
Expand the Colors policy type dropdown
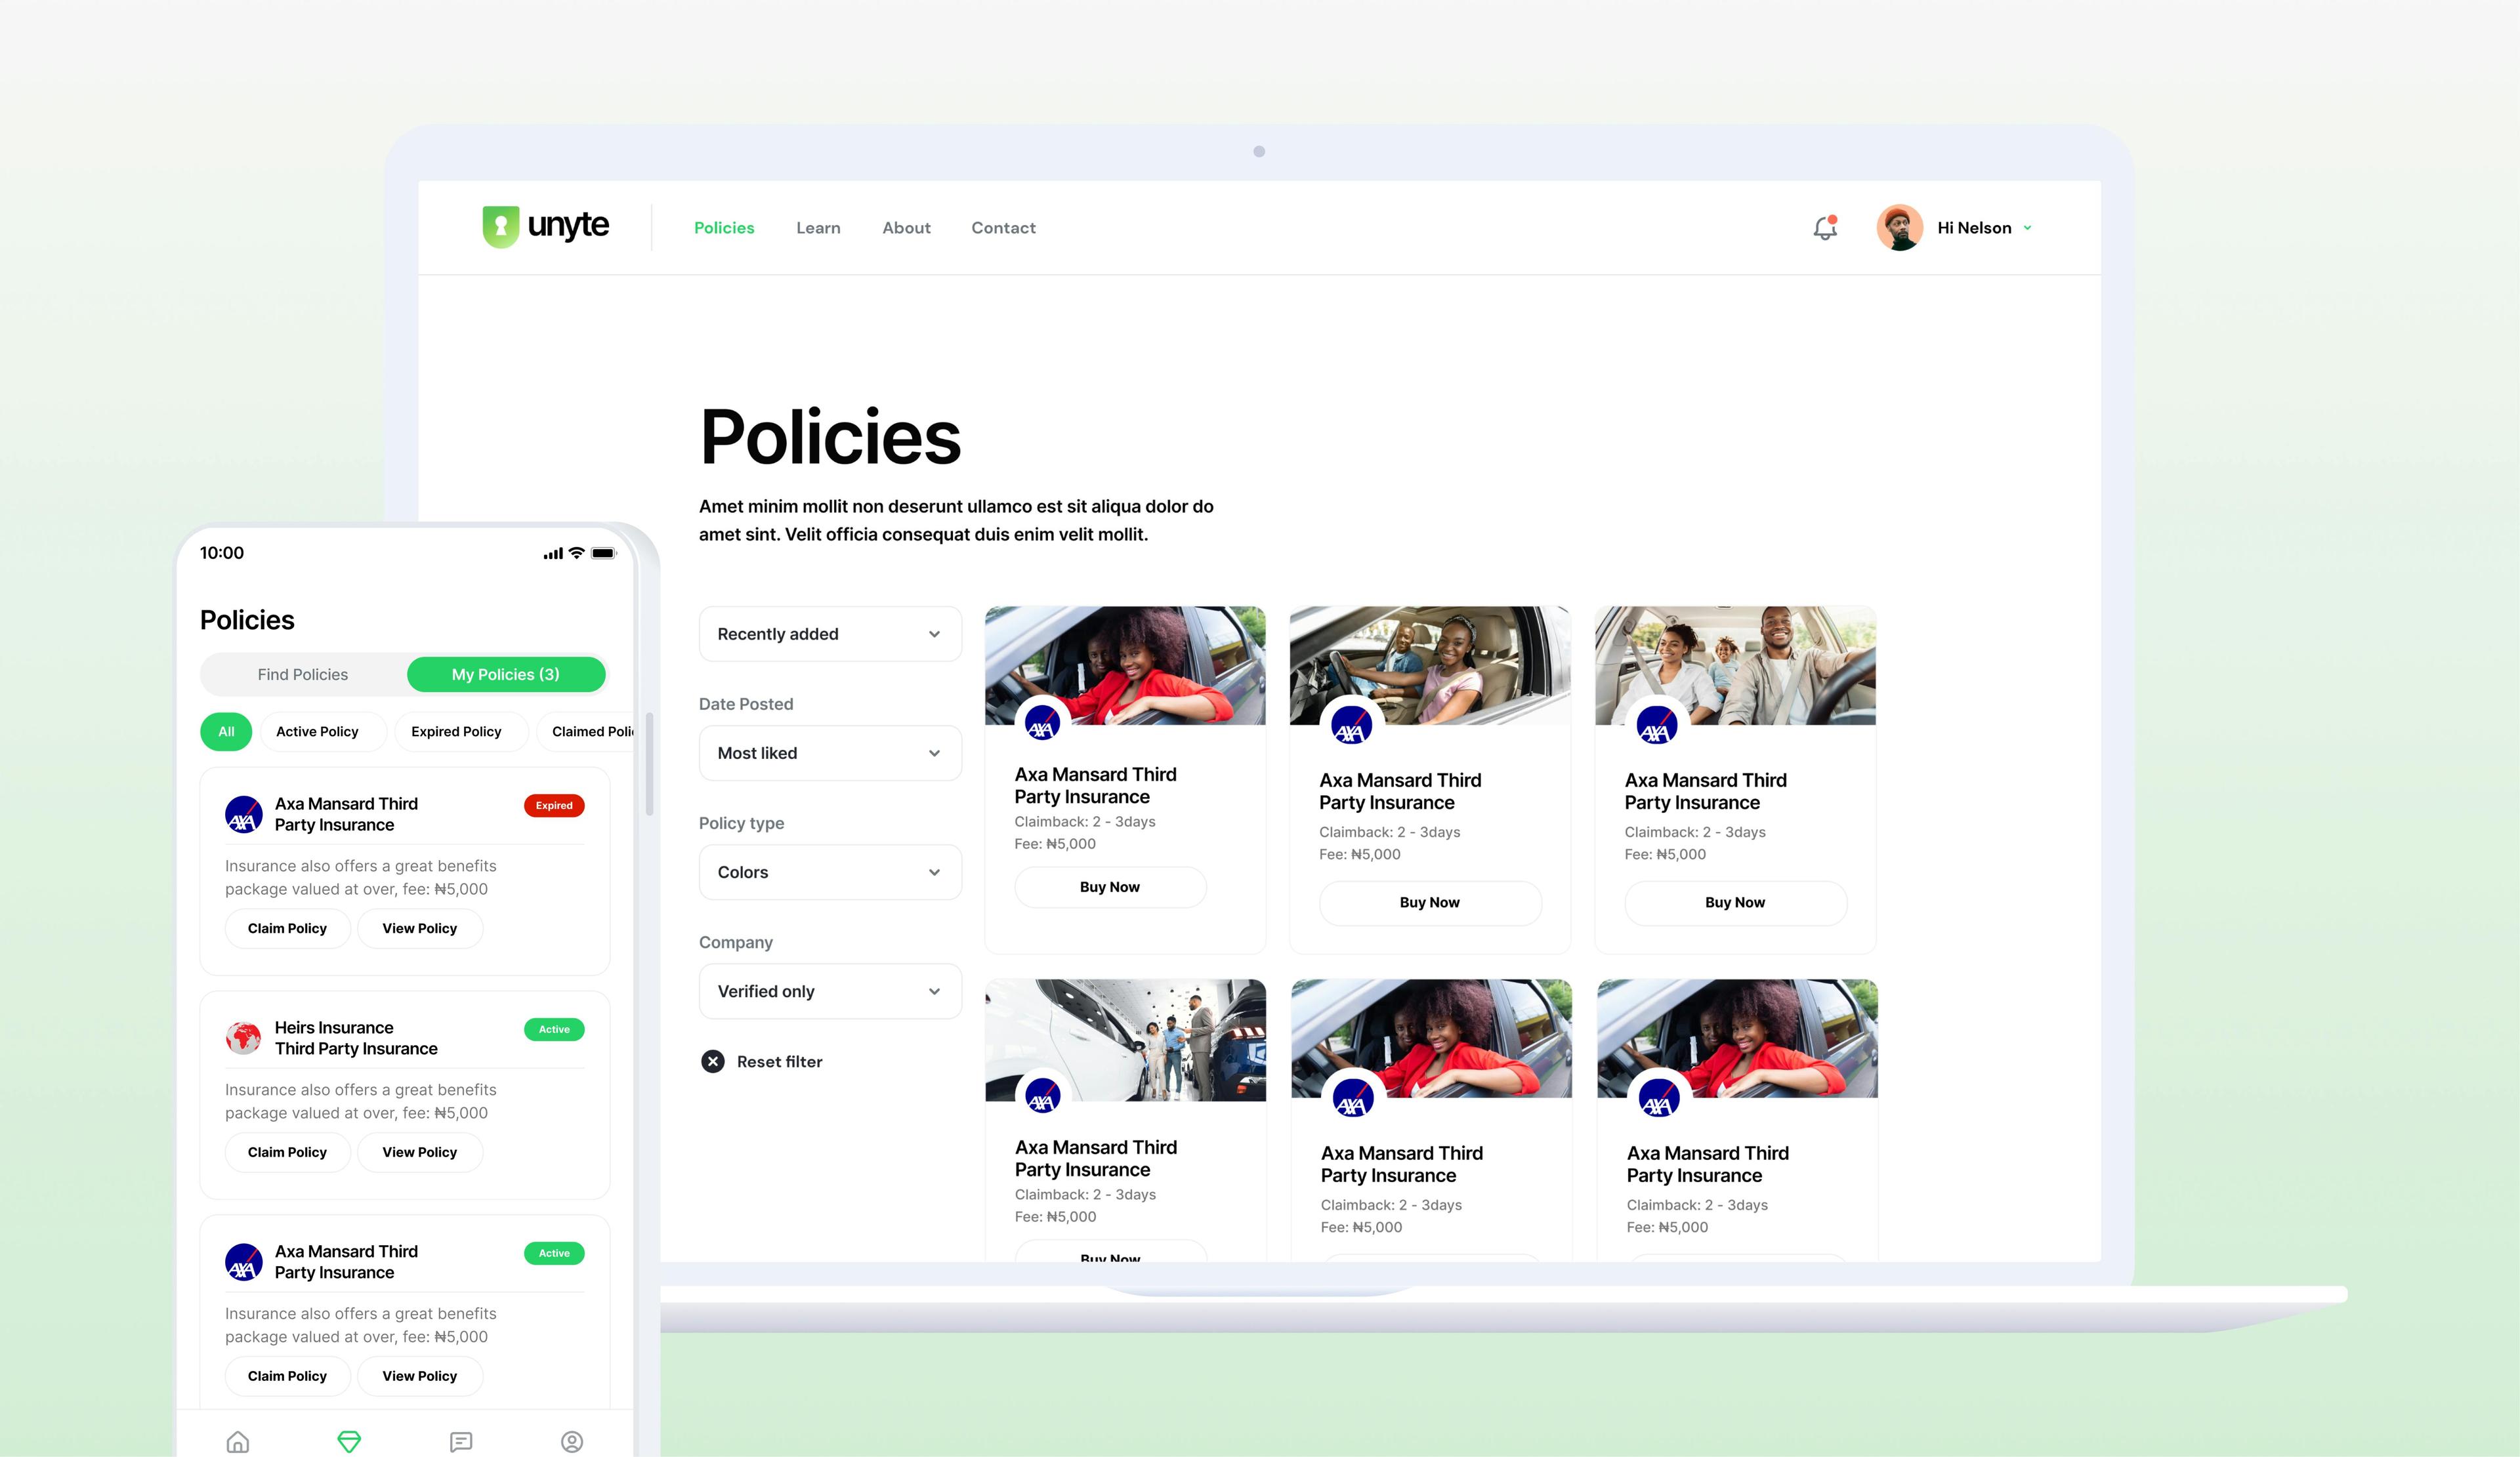828,871
